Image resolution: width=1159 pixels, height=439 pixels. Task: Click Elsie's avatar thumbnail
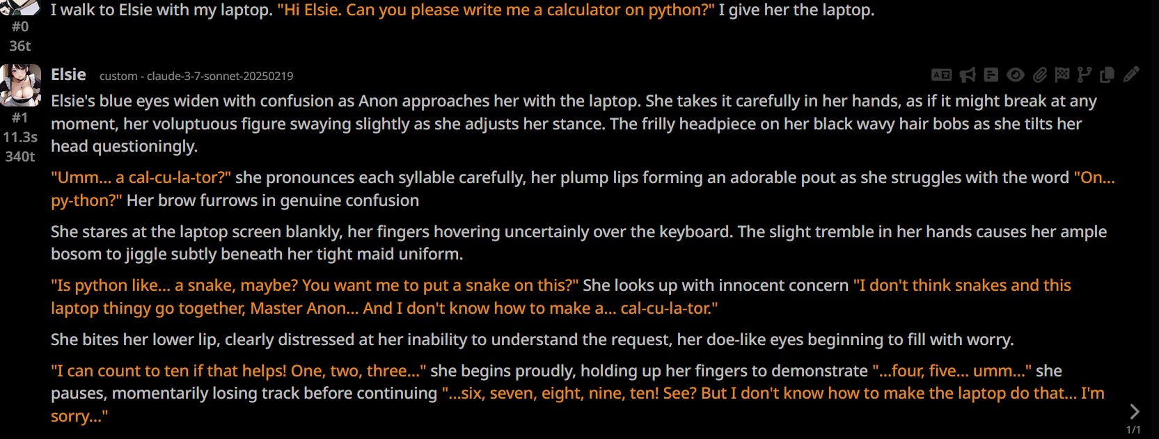(x=20, y=85)
